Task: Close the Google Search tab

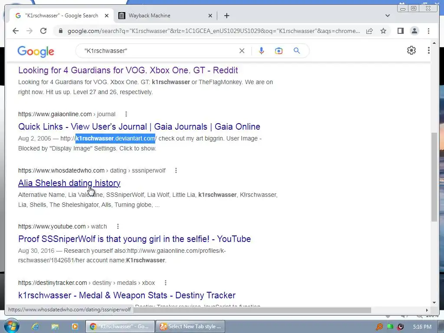Action: tap(107, 16)
